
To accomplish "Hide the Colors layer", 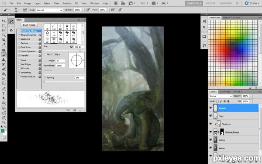I will 210,140.
